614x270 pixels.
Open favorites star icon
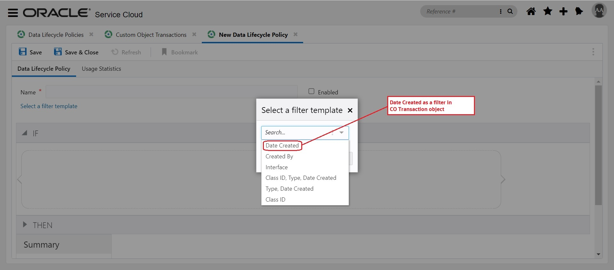pyautogui.click(x=547, y=12)
